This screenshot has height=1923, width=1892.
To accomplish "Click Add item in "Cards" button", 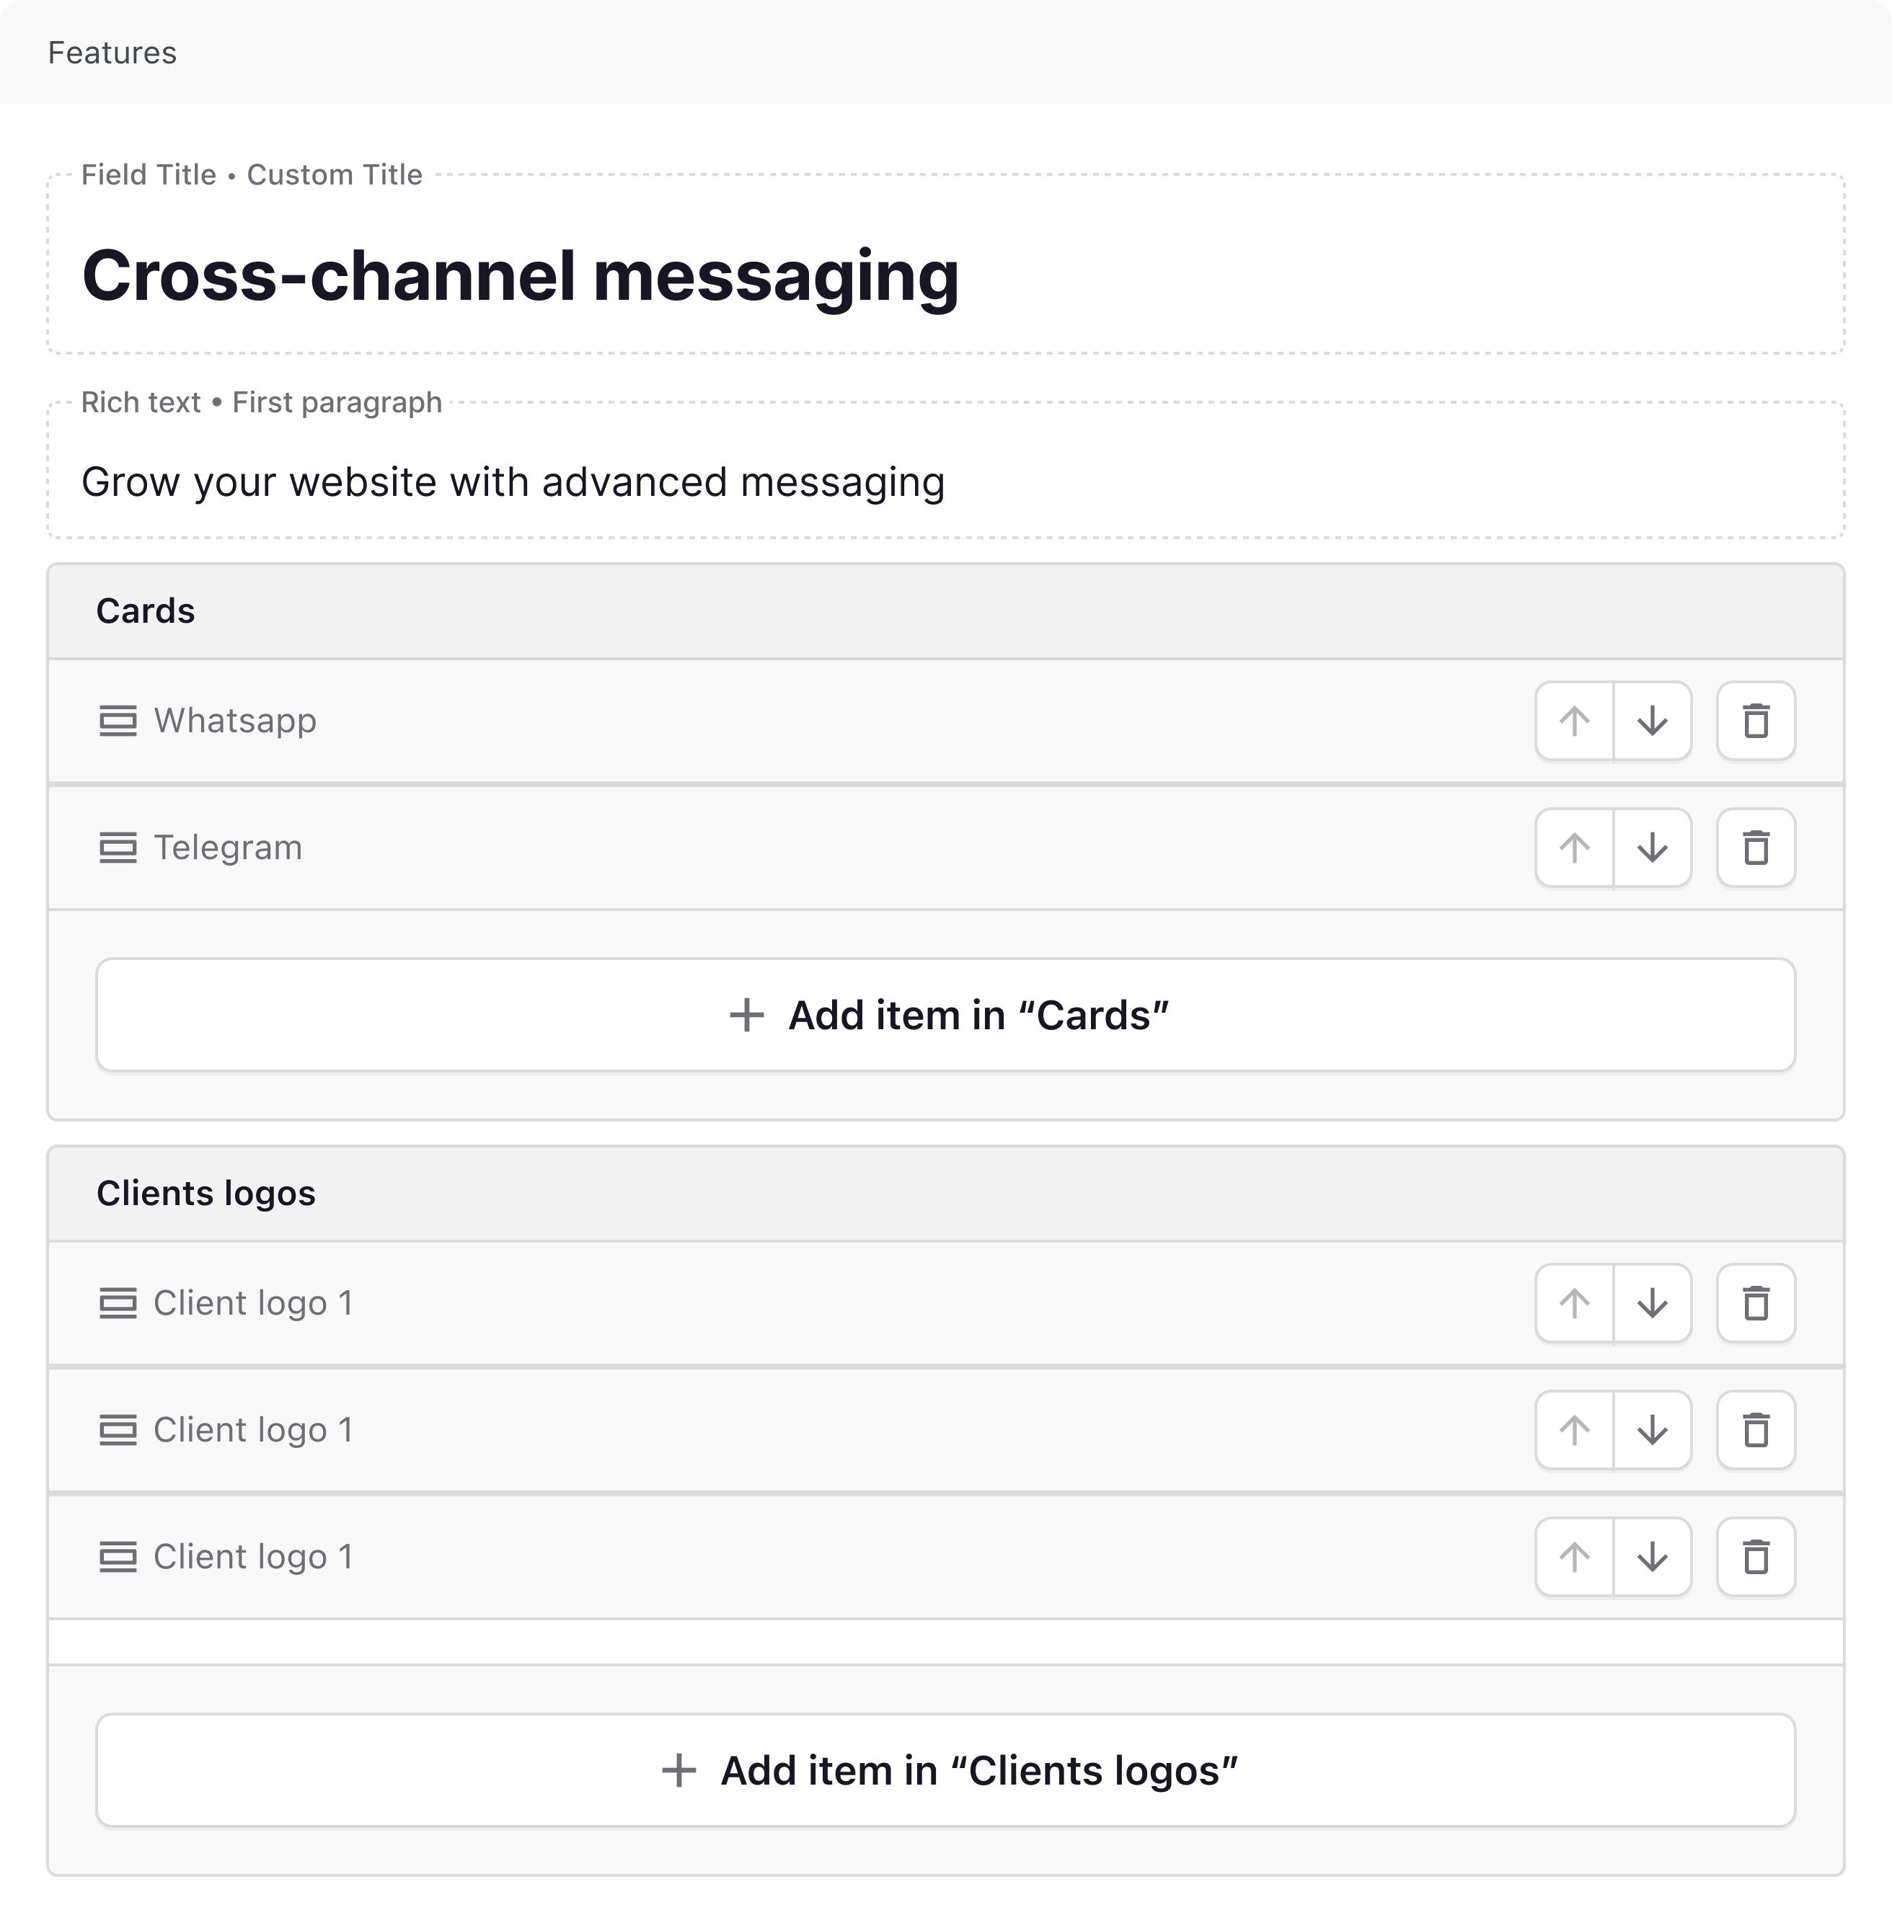I will (x=945, y=1014).
